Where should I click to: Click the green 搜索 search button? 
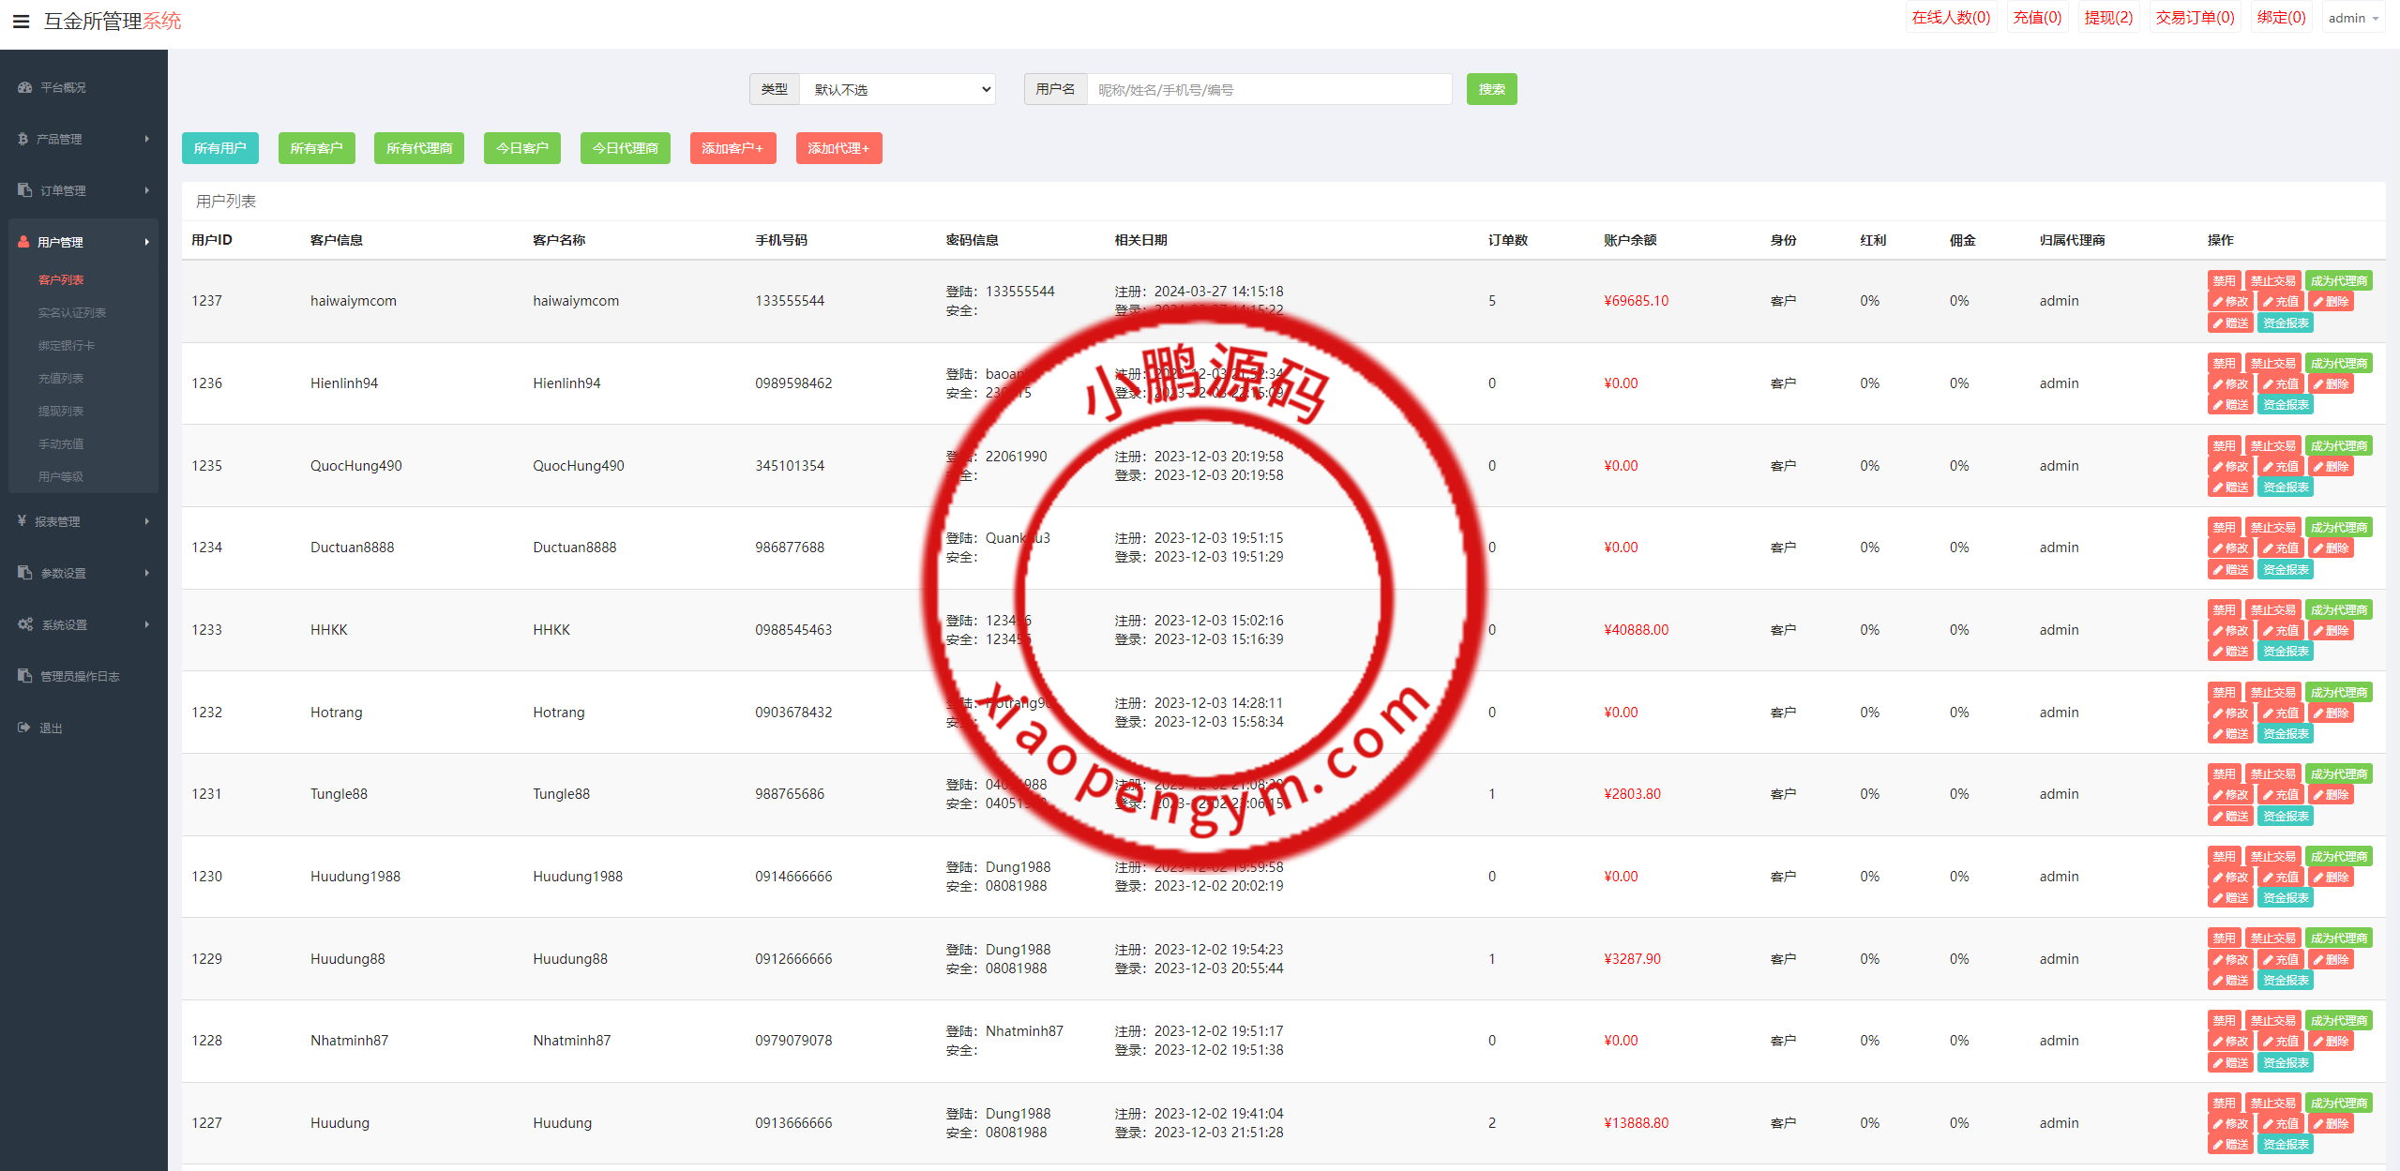click(1491, 89)
